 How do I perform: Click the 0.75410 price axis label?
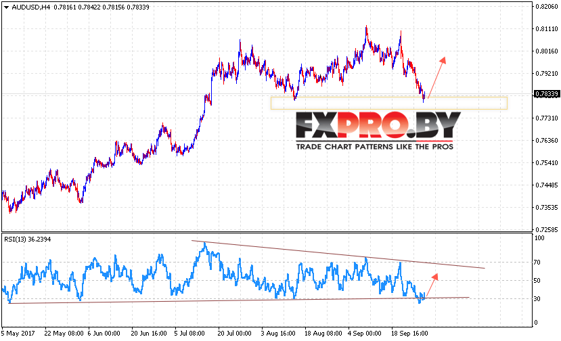[x=547, y=163]
